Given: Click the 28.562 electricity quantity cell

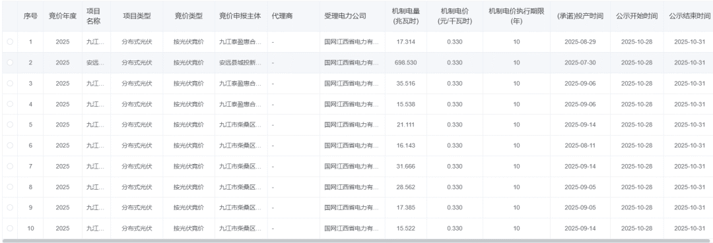Looking at the screenshot, I should pyautogui.click(x=405, y=187).
